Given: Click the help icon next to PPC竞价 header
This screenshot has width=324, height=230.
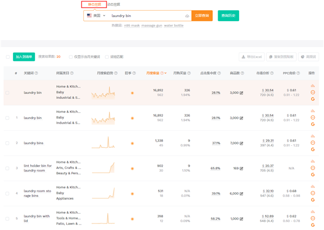Looking at the screenshot, I should [298, 73].
